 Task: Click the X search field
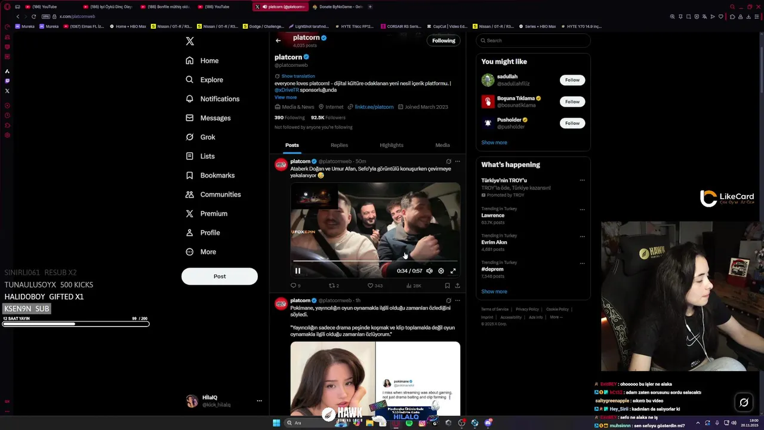pyautogui.click(x=533, y=41)
